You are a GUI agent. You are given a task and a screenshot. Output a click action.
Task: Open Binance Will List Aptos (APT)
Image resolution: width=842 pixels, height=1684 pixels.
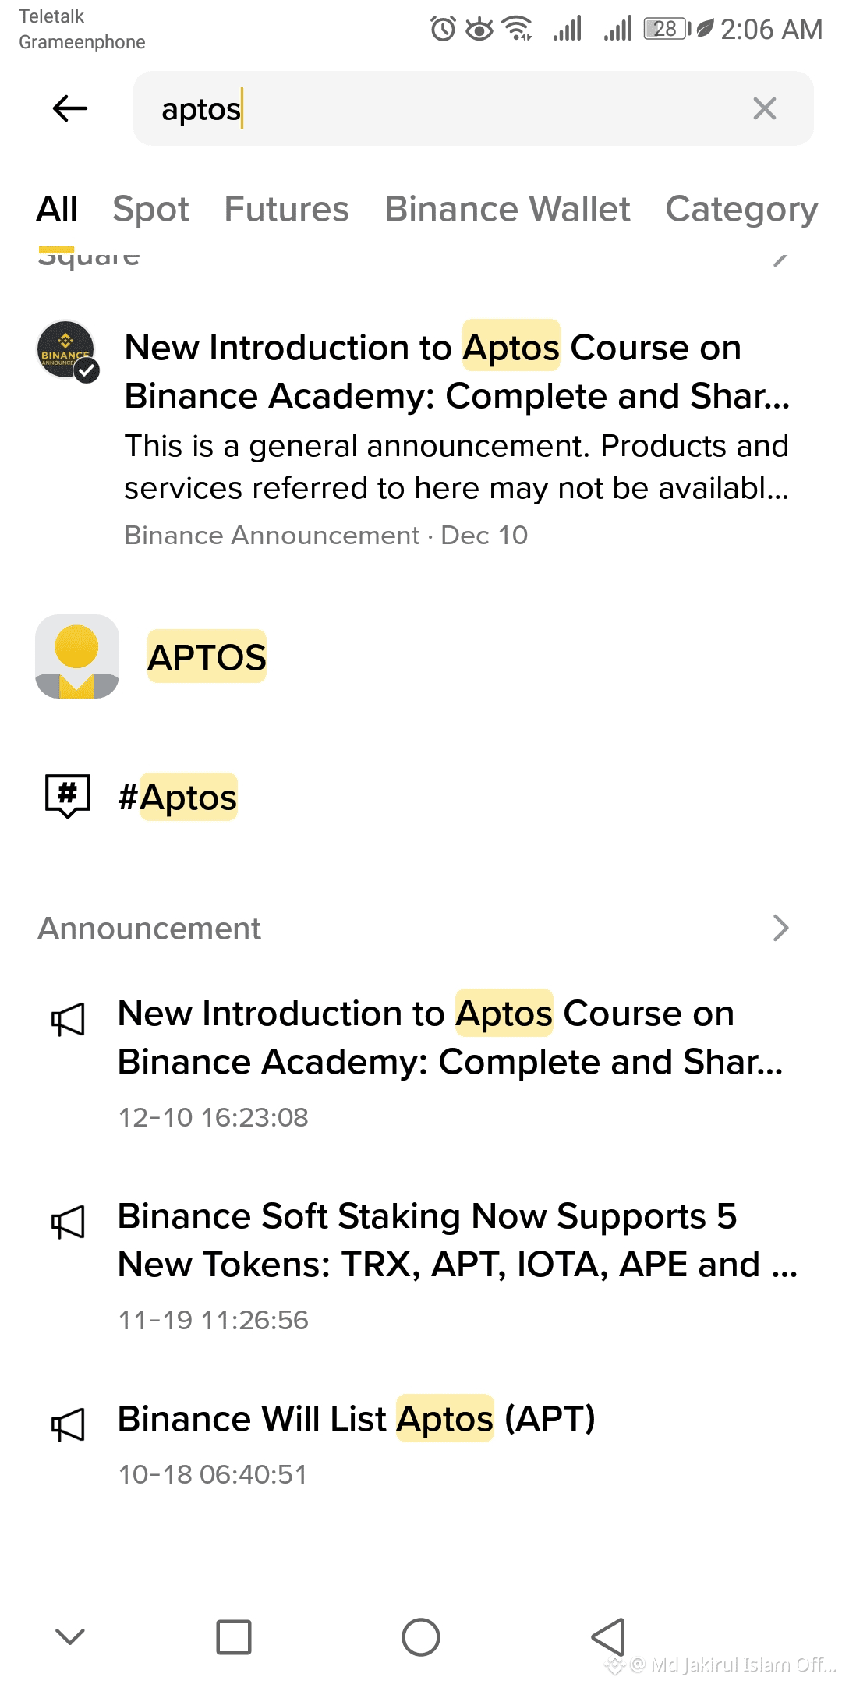[356, 1419]
